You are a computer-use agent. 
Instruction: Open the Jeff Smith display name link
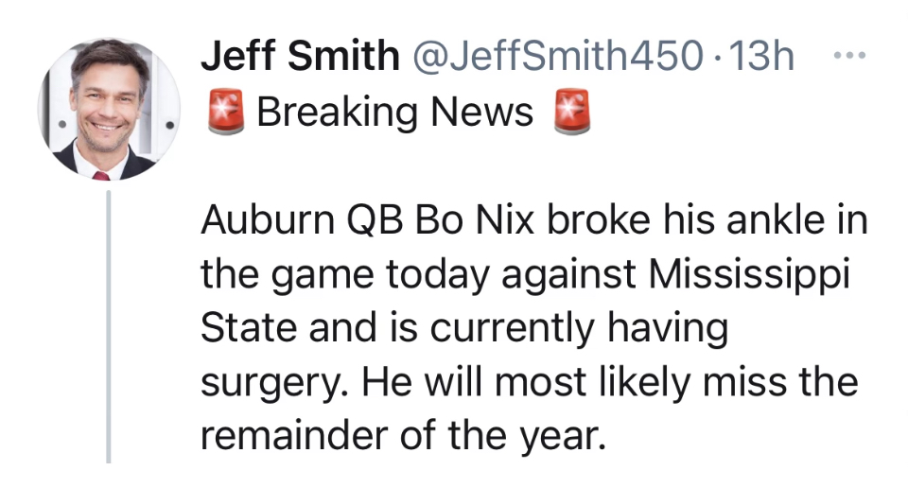pyautogui.click(x=299, y=57)
